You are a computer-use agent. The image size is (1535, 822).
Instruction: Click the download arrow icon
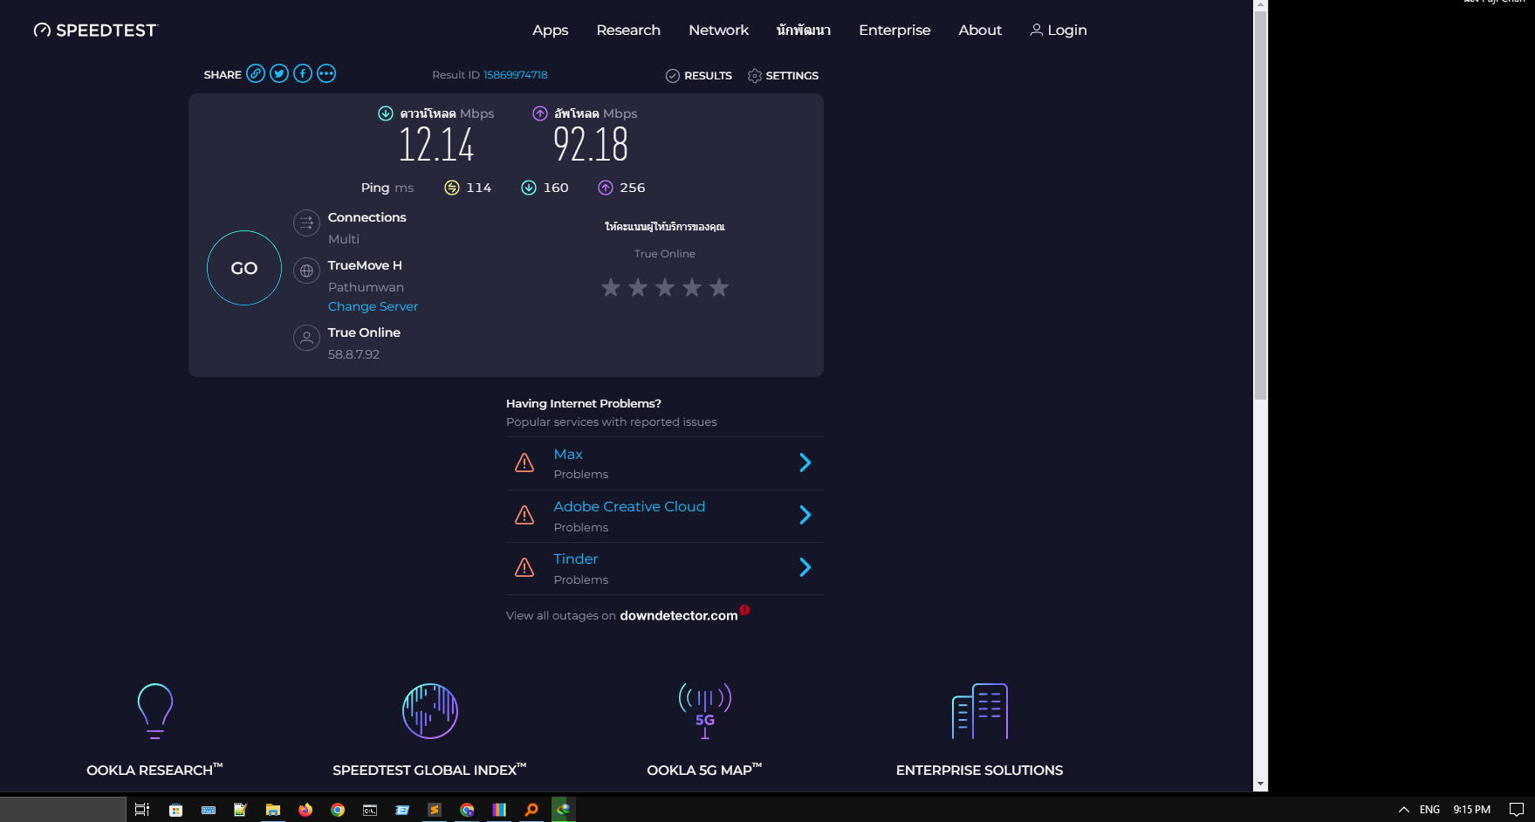tap(386, 113)
